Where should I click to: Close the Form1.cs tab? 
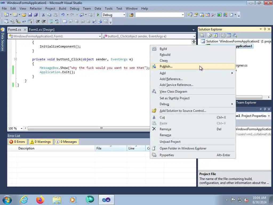tap(25, 30)
